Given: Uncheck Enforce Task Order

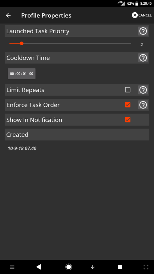Looking at the screenshot, I should [128, 105].
